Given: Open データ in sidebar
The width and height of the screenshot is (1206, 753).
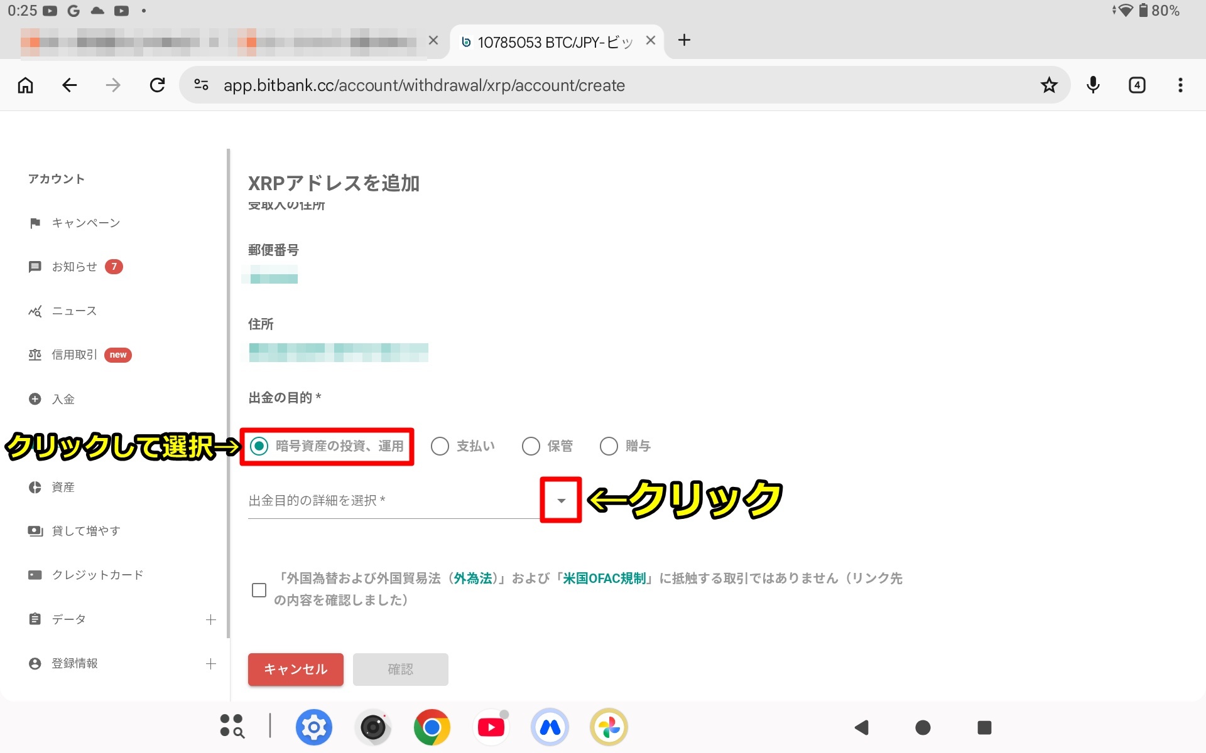Looking at the screenshot, I should click(x=68, y=619).
